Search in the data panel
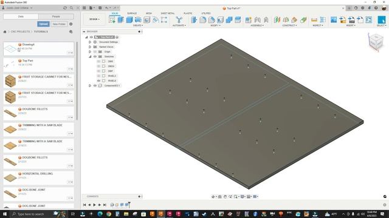 point(72,8)
